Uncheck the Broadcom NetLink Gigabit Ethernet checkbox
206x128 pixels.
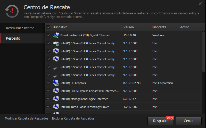pyautogui.click(x=48, y=35)
